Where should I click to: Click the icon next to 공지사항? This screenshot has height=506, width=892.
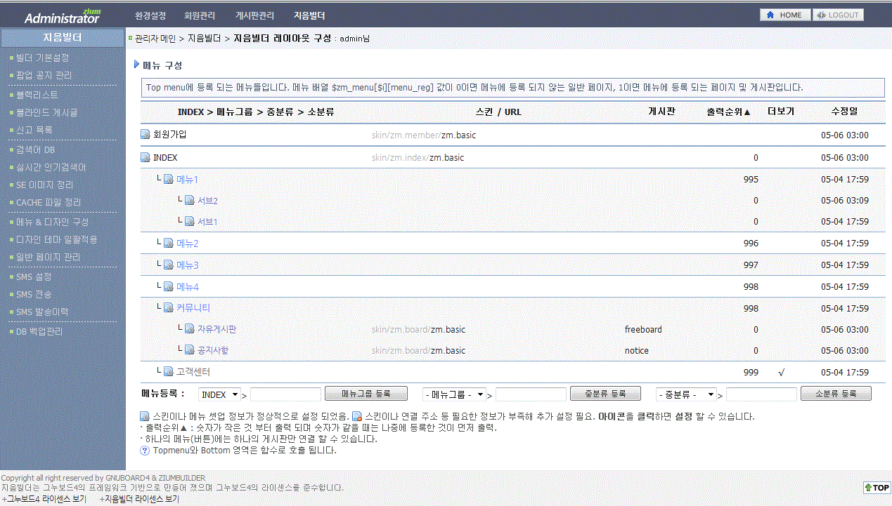click(x=189, y=350)
